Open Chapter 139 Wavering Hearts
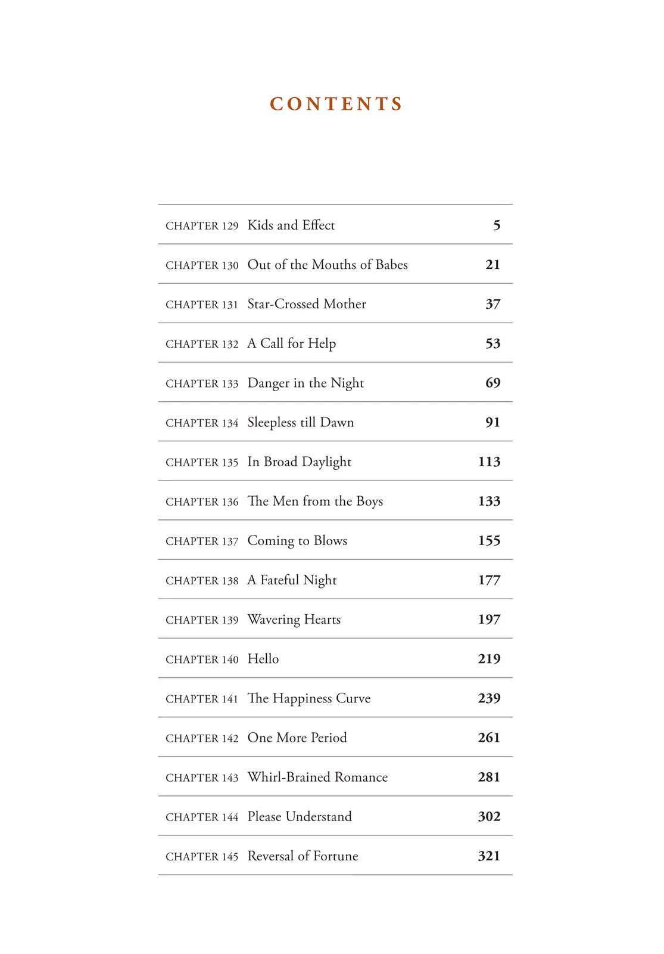Image resolution: width=664 pixels, height=954 pixels. click(x=335, y=618)
